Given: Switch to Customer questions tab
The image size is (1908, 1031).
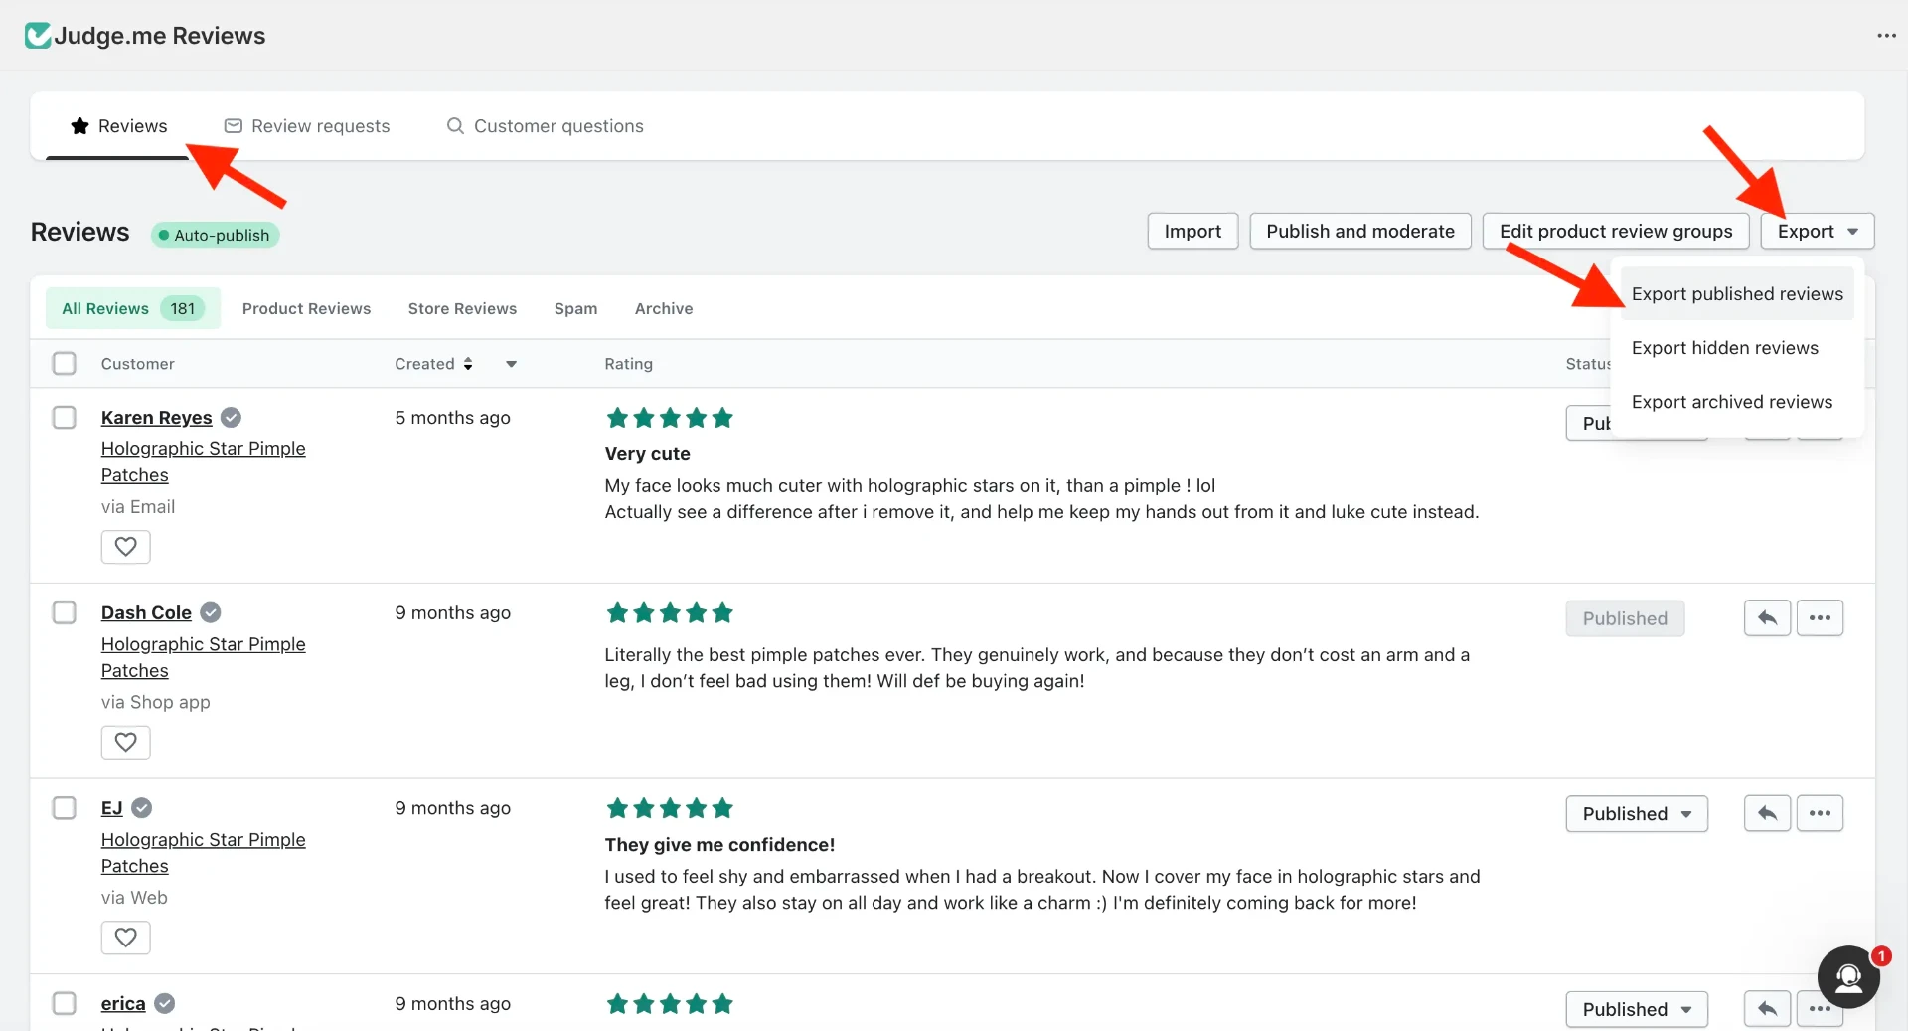Looking at the screenshot, I should (546, 126).
